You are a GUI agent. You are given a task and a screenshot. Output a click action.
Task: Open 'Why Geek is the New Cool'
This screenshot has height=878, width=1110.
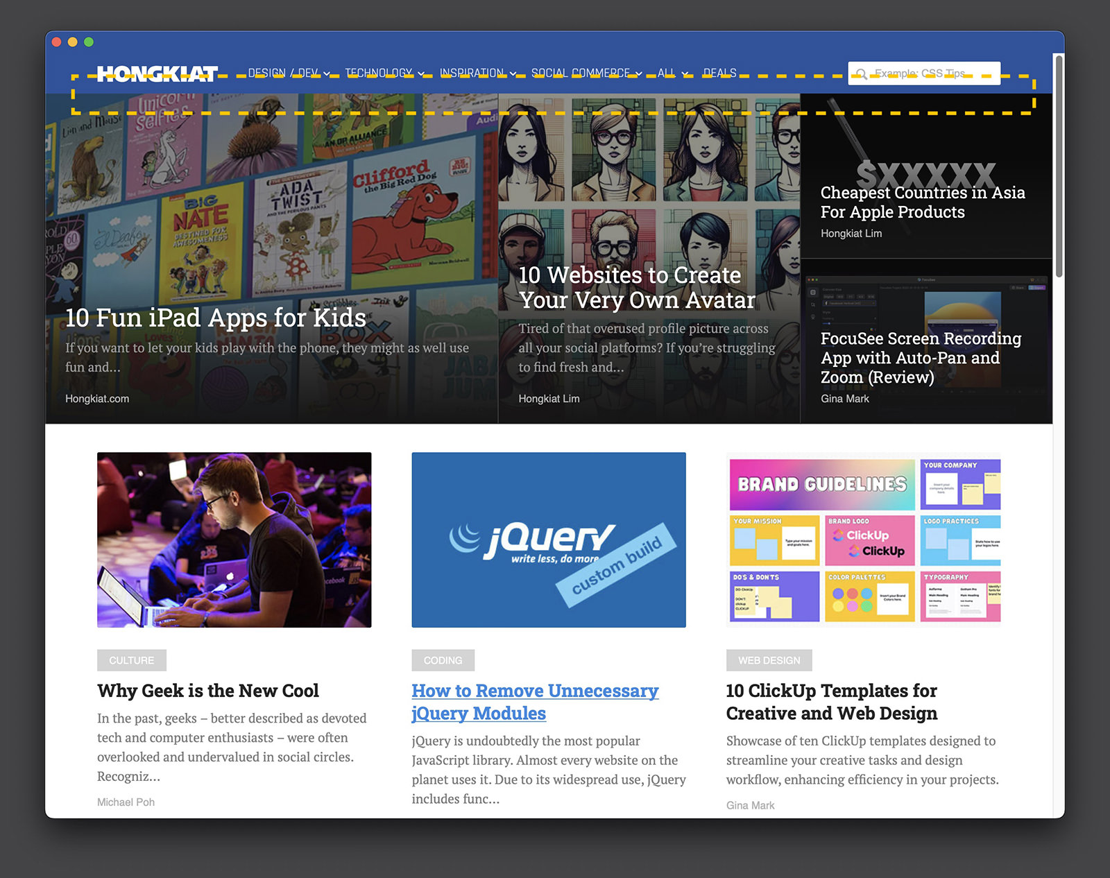(208, 691)
